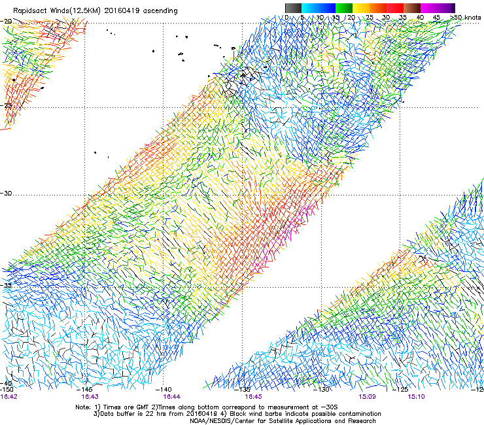Click the '-125' longitude label on bottom axis
This screenshot has width=484, height=425.
400,390
